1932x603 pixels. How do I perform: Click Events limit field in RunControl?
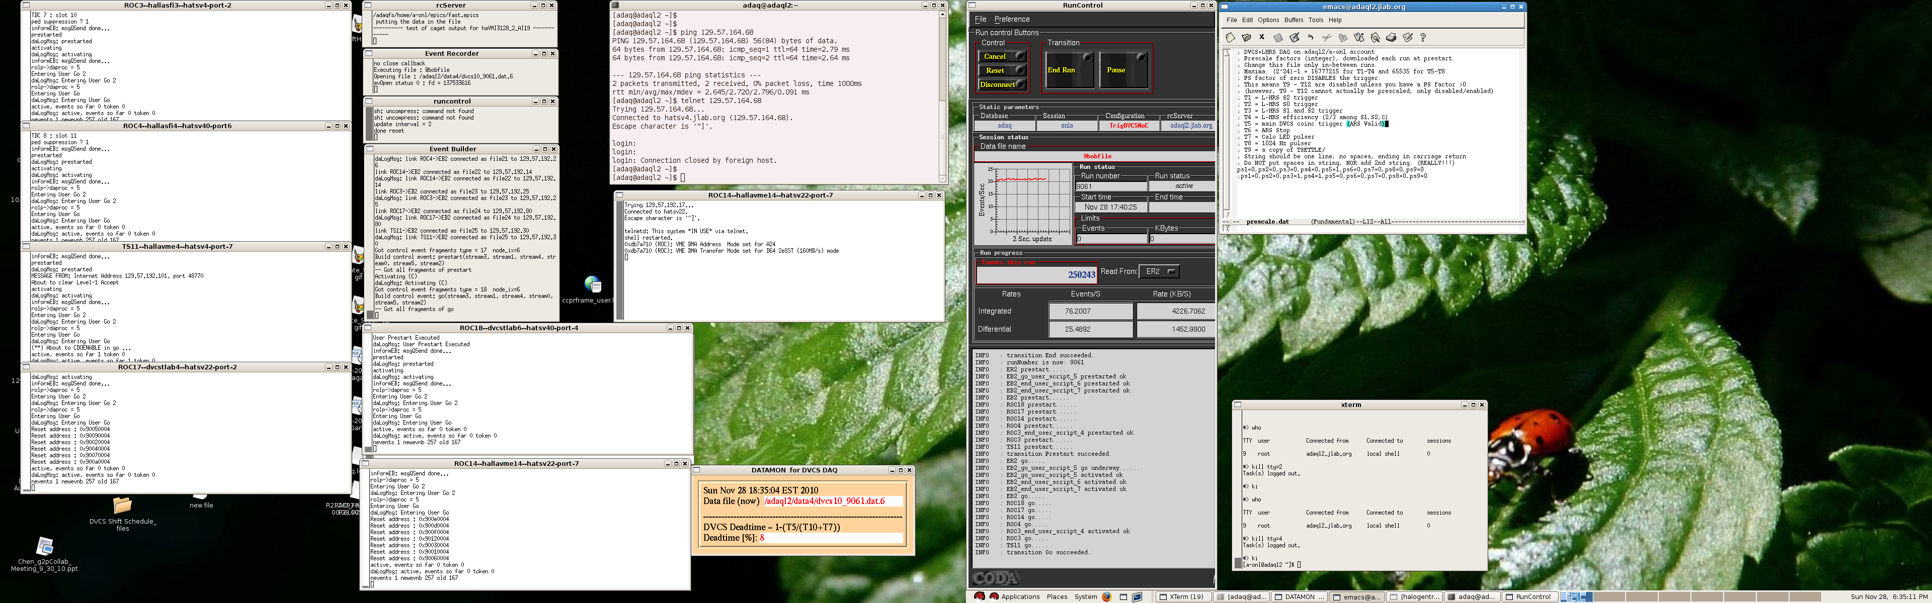[1111, 239]
